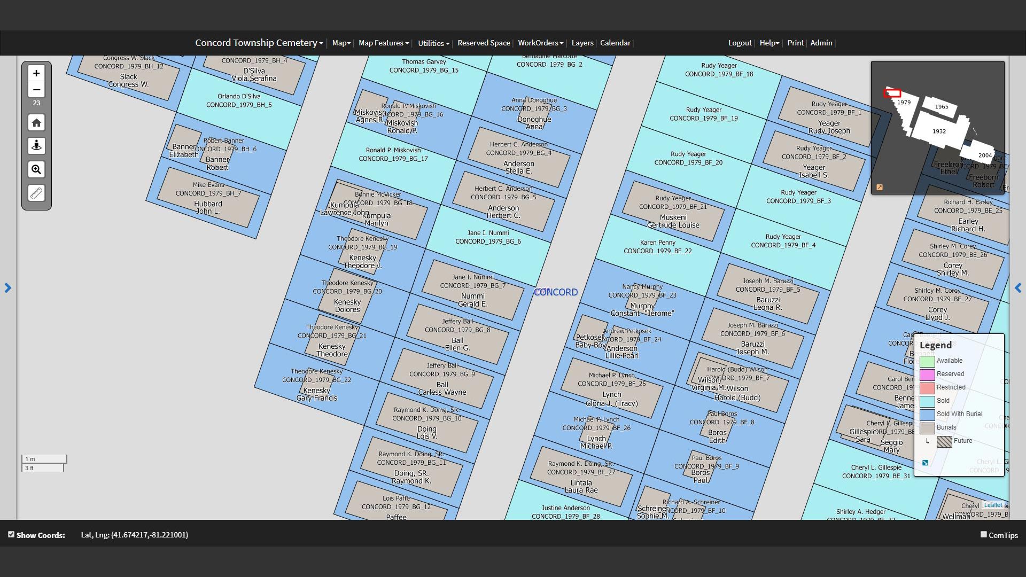
Task: Return map to home view
Action: (x=36, y=123)
